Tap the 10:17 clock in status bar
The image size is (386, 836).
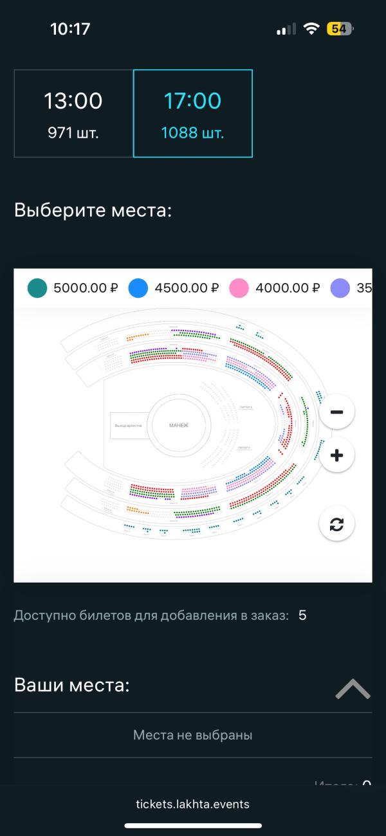point(70,29)
